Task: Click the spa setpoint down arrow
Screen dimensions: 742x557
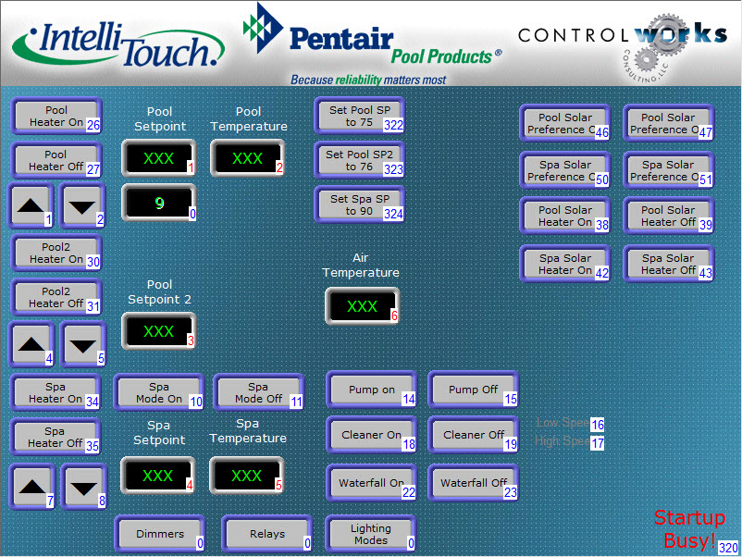Action: click(x=84, y=487)
